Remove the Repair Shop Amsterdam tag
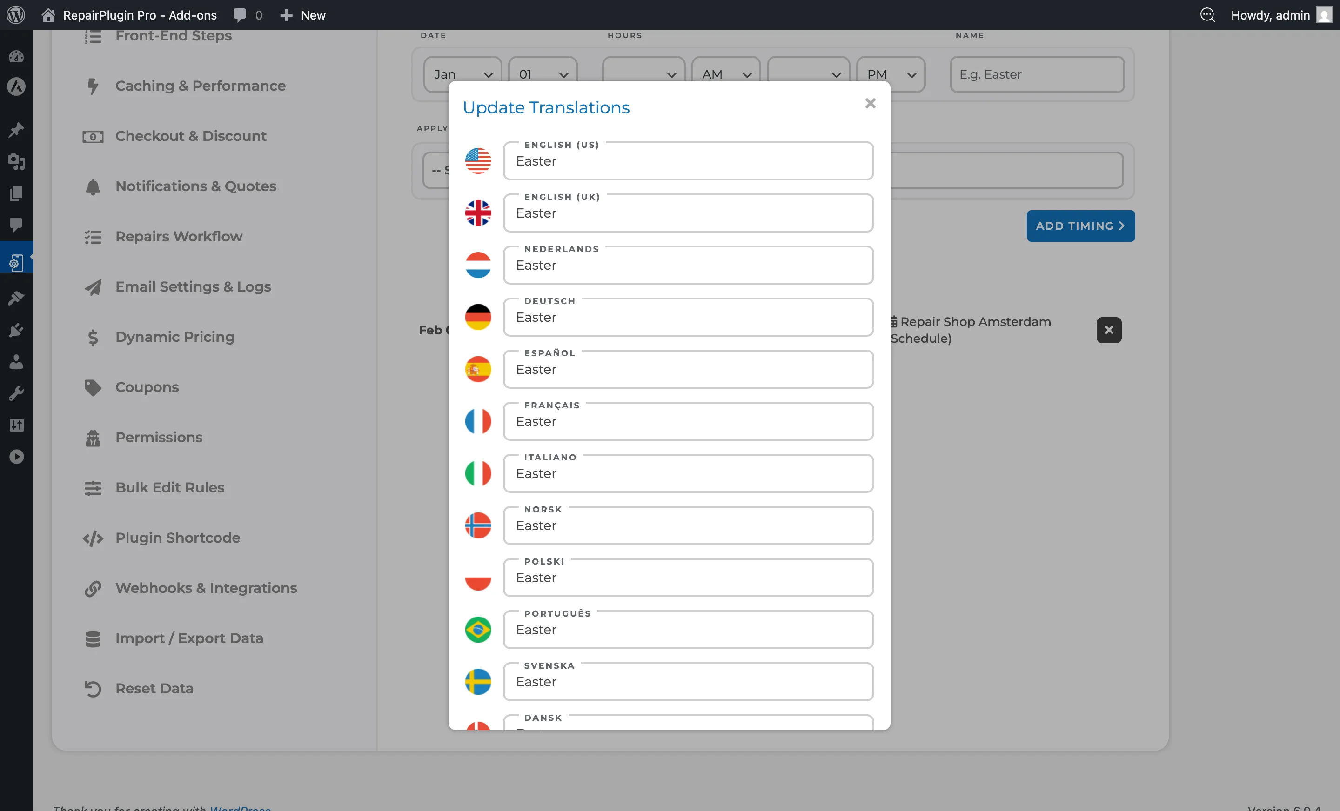The height and width of the screenshot is (811, 1340). tap(1108, 330)
